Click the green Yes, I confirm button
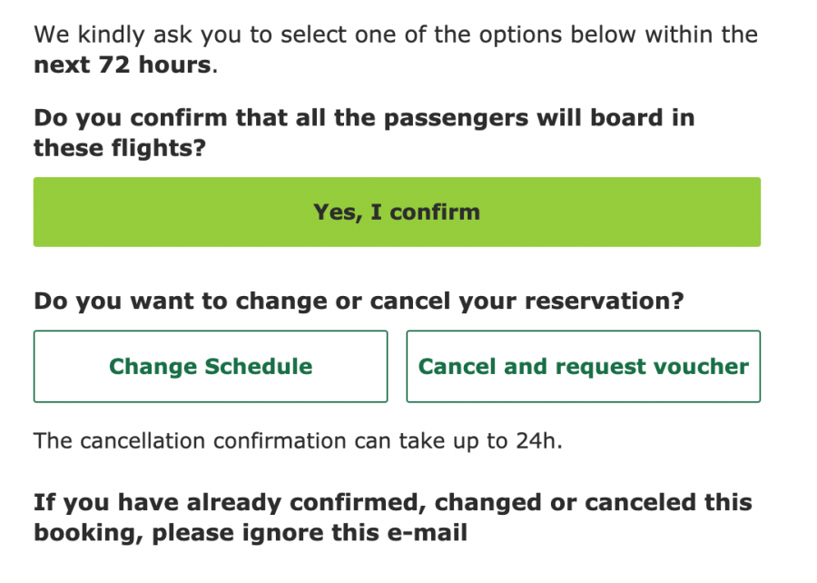 coord(397,212)
